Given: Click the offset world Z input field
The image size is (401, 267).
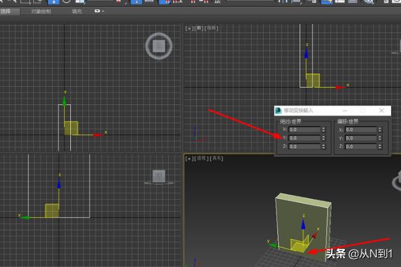Looking at the screenshot, I should pyautogui.click(x=361, y=147).
